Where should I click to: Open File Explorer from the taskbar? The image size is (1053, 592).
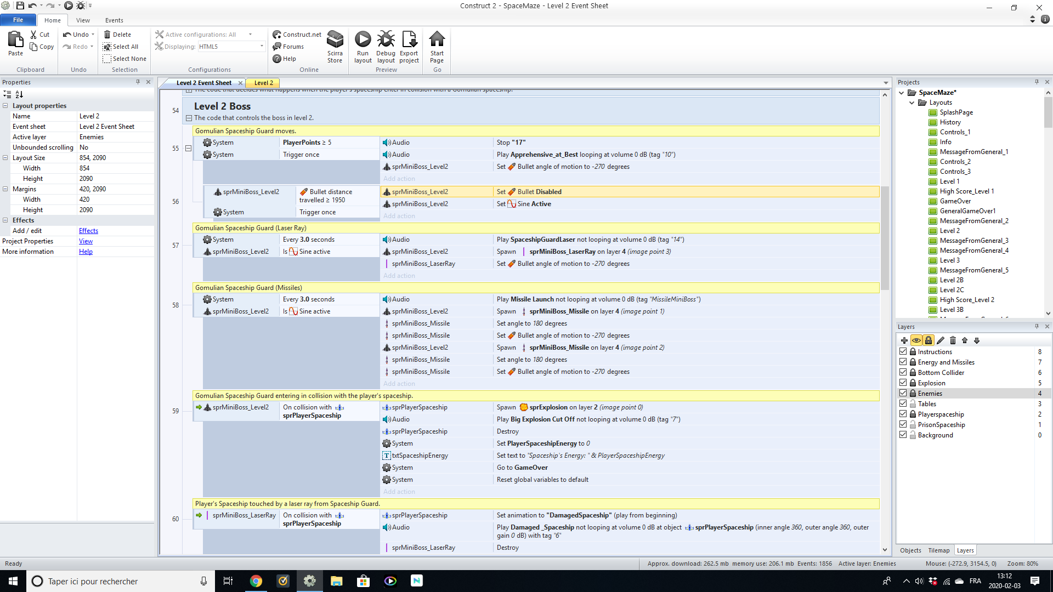[x=337, y=581]
